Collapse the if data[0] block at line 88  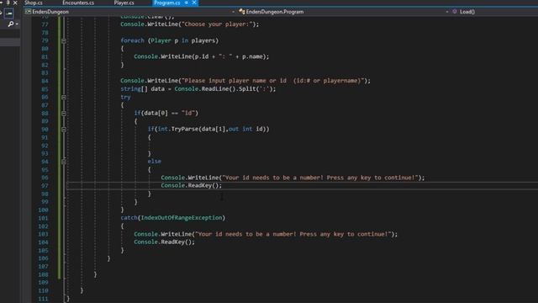pyautogui.click(x=64, y=114)
